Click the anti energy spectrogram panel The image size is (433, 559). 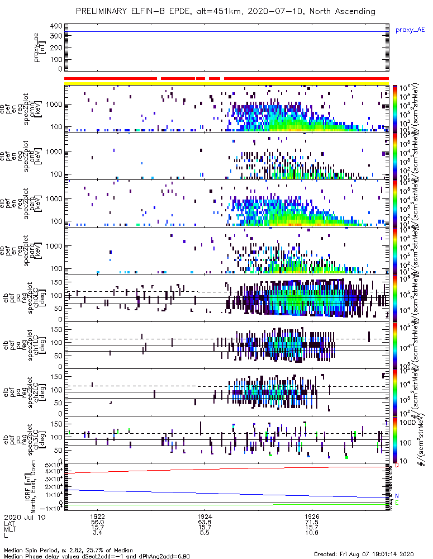[x=227, y=156]
